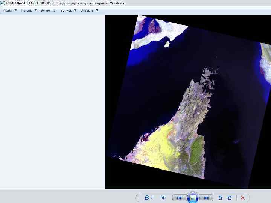
Task: Open the Запись menu
Action: pyautogui.click(x=66, y=11)
